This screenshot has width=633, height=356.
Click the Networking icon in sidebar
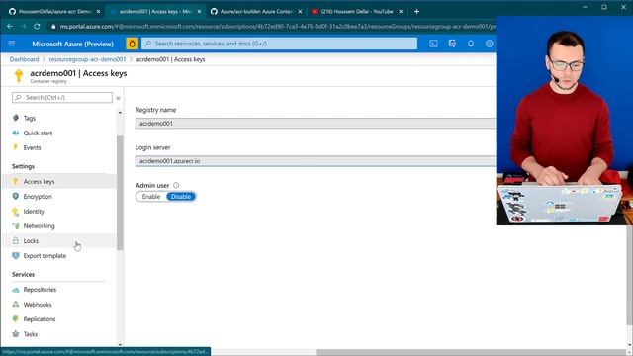click(16, 226)
